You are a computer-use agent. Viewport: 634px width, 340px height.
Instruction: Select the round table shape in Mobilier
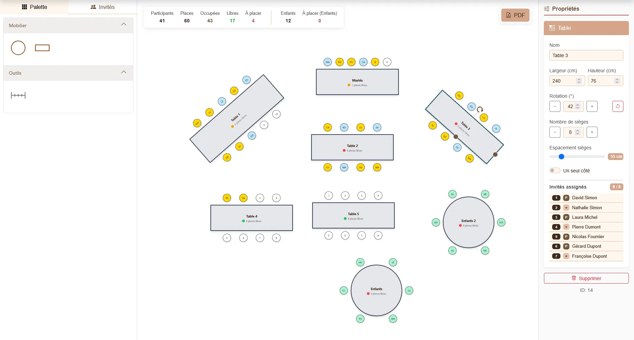click(x=18, y=47)
